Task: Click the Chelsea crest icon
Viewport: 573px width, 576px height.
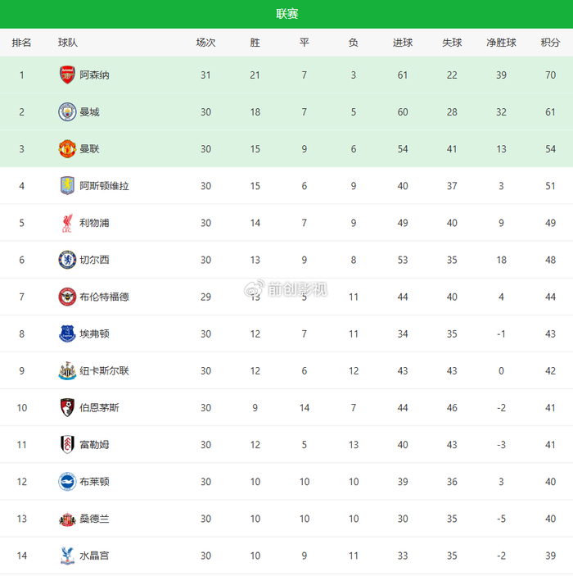Action: pyautogui.click(x=67, y=260)
